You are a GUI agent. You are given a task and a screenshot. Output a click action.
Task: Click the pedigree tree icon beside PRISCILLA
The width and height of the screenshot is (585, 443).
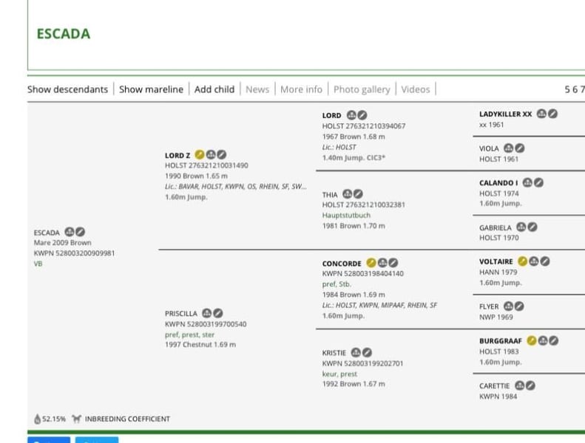click(207, 313)
